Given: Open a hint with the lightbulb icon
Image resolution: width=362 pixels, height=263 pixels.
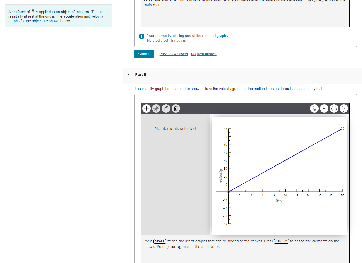Looking at the screenshot, I should [x=314, y=108].
